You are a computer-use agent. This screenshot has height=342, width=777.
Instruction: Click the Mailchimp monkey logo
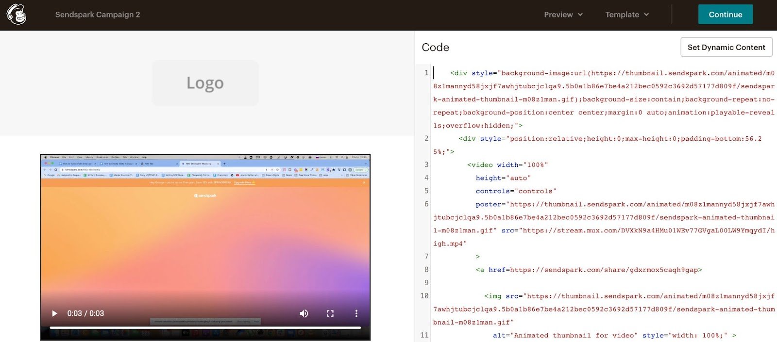tap(17, 15)
